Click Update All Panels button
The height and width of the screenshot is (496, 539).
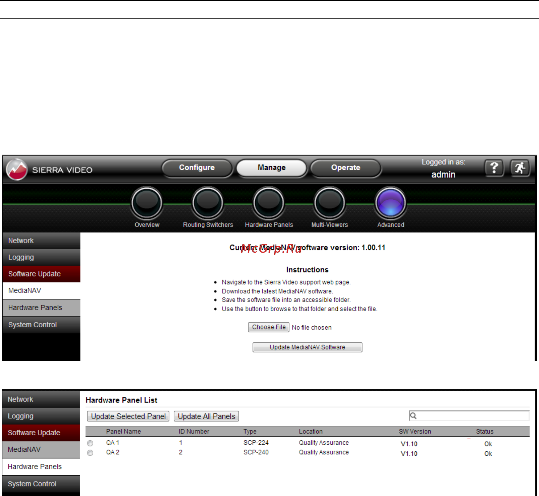(206, 416)
